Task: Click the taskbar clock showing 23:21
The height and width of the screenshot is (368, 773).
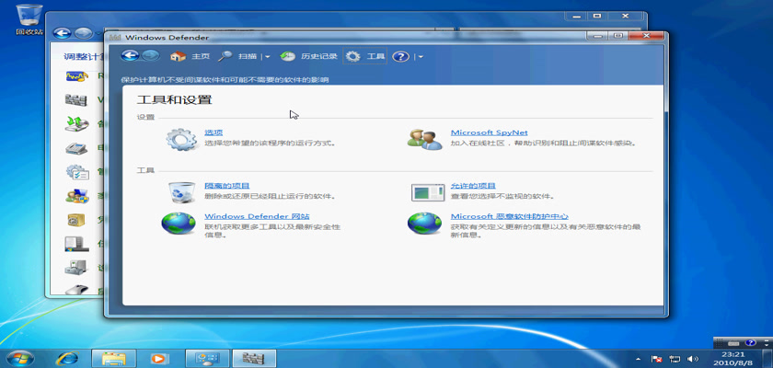Action: (x=733, y=357)
